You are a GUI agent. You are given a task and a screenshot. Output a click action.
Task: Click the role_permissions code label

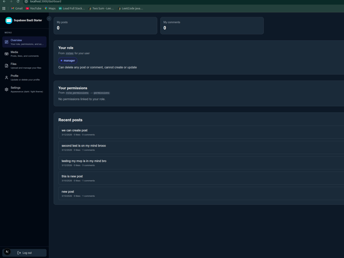click(x=77, y=93)
